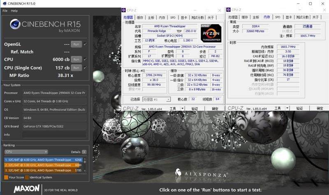Run the CPU benchmark test
This screenshot has height=195, width=329.
76,59
